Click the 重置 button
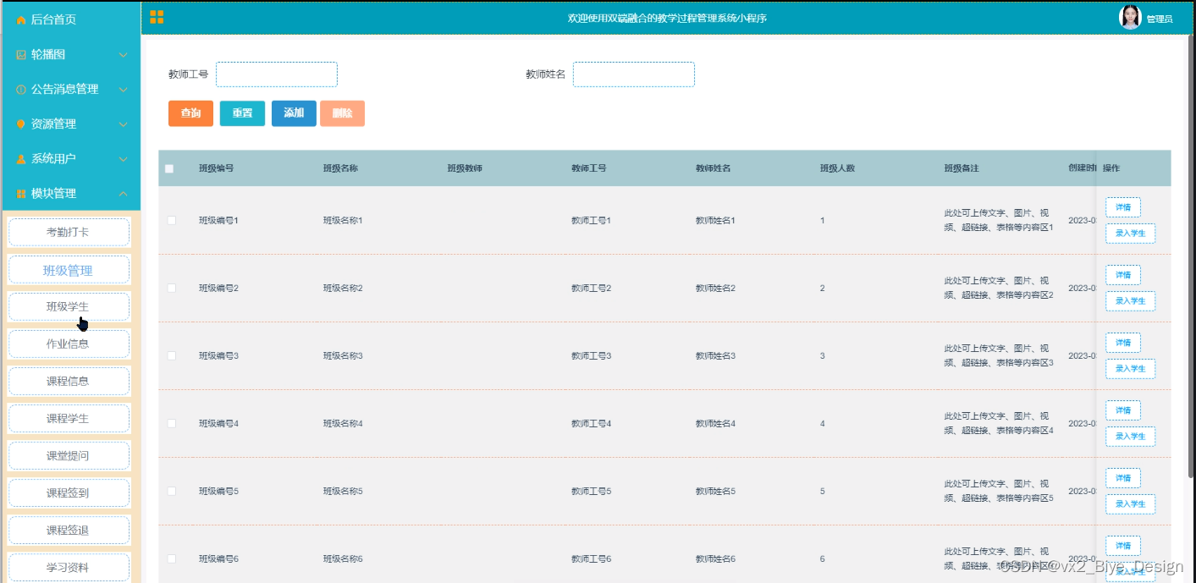1196x583 pixels. click(x=242, y=113)
